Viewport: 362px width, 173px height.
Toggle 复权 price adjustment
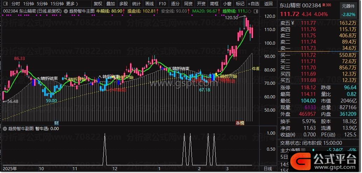pyautogui.click(x=98, y=4)
